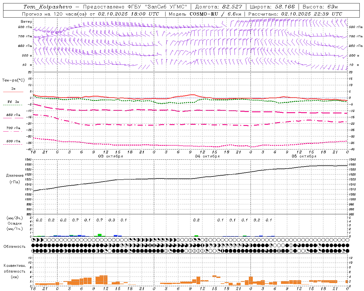
Task: Click the date label 05 октября
Action: click(x=304, y=156)
